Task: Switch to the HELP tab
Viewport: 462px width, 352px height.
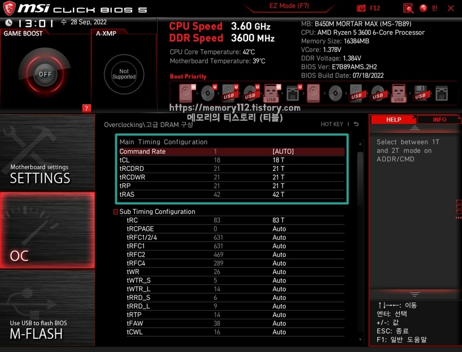Action: pos(394,120)
